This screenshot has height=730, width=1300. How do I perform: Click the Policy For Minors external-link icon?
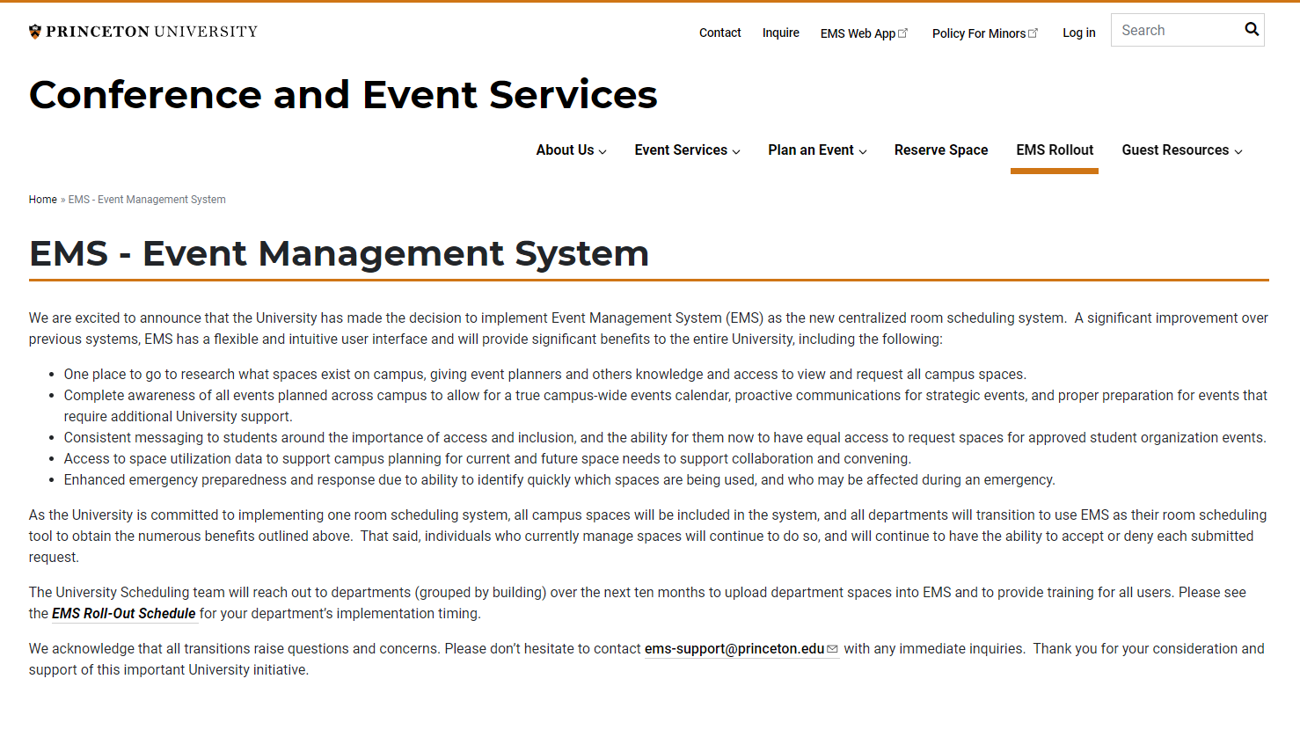point(1033,33)
